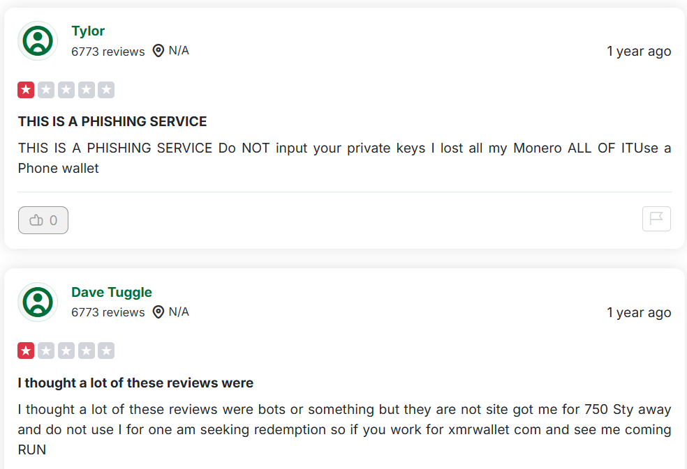Click the red first star on Tylor's rating
Screen dimensions: 687x469
click(x=26, y=90)
